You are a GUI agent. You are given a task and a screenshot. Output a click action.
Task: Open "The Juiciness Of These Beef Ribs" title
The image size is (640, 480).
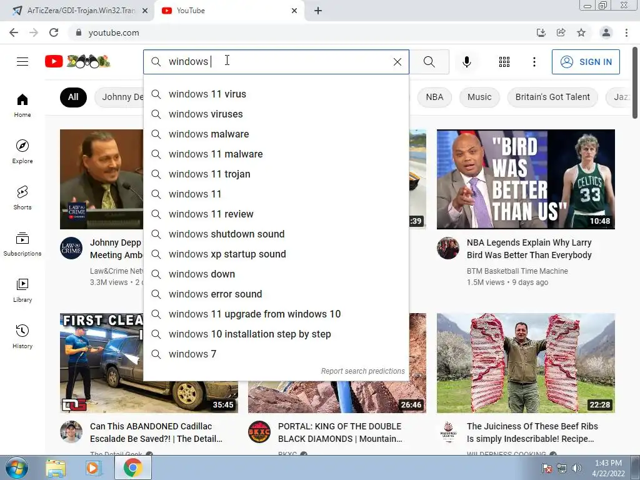coord(532,432)
